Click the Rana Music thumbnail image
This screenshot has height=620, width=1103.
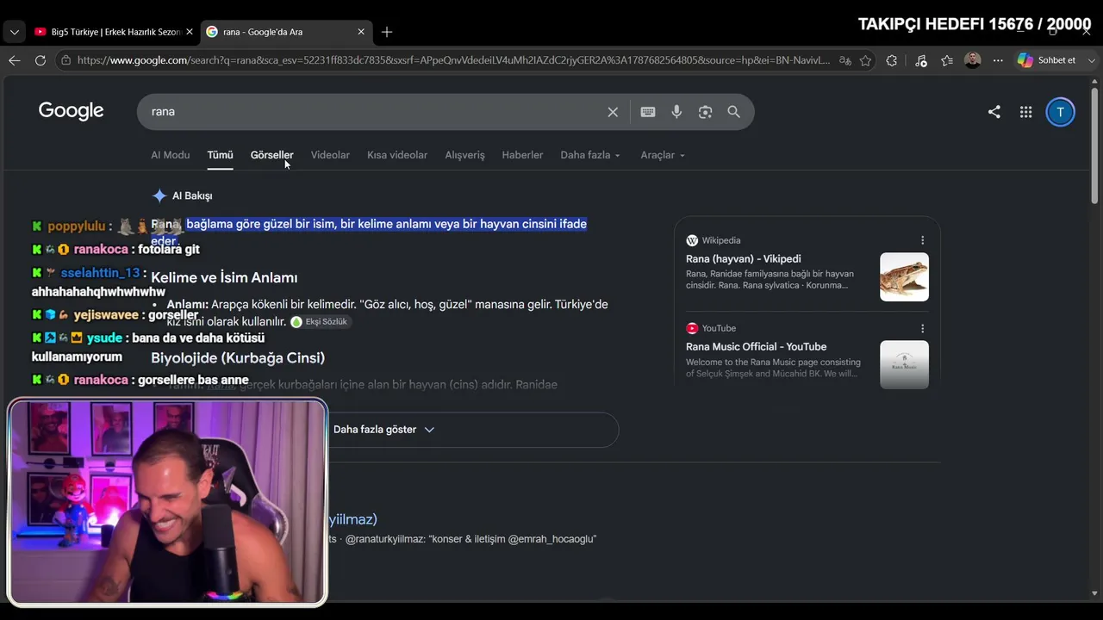pos(904,364)
